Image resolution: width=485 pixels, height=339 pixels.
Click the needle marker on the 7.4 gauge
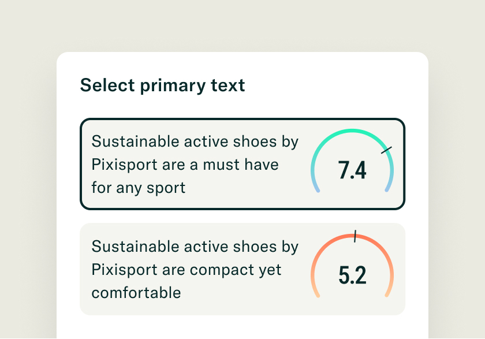[x=386, y=150]
